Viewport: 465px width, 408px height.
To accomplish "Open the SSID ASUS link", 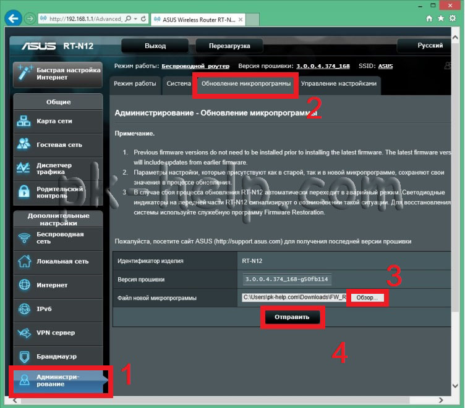I will pos(385,66).
